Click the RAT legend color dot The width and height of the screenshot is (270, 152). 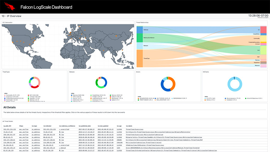pos(28,95)
